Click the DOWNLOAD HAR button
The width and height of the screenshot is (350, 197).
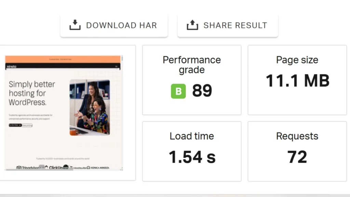click(114, 25)
